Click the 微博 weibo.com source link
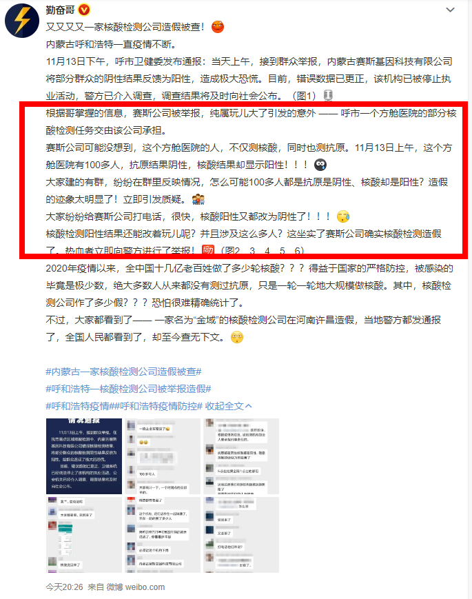This screenshot has width=472, height=599. point(135,587)
